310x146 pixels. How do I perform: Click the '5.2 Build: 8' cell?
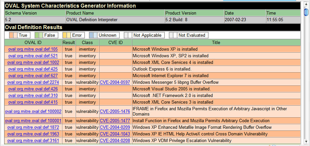coord(194,20)
